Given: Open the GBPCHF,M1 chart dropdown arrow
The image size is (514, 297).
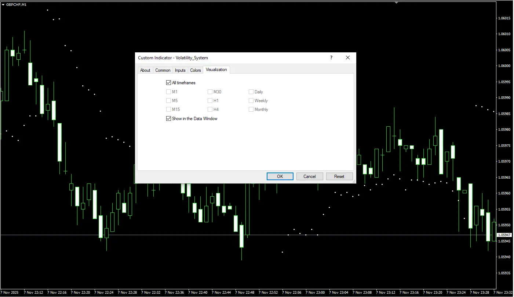Looking at the screenshot, I should (3, 4).
